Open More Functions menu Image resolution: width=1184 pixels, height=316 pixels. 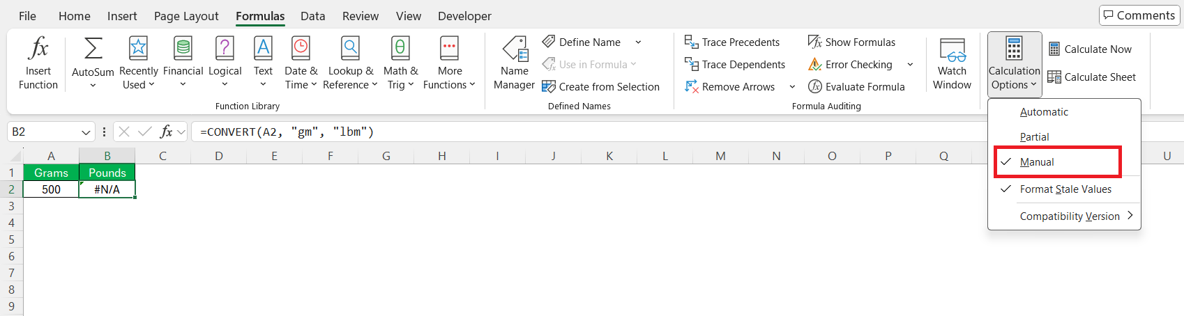coord(449,63)
